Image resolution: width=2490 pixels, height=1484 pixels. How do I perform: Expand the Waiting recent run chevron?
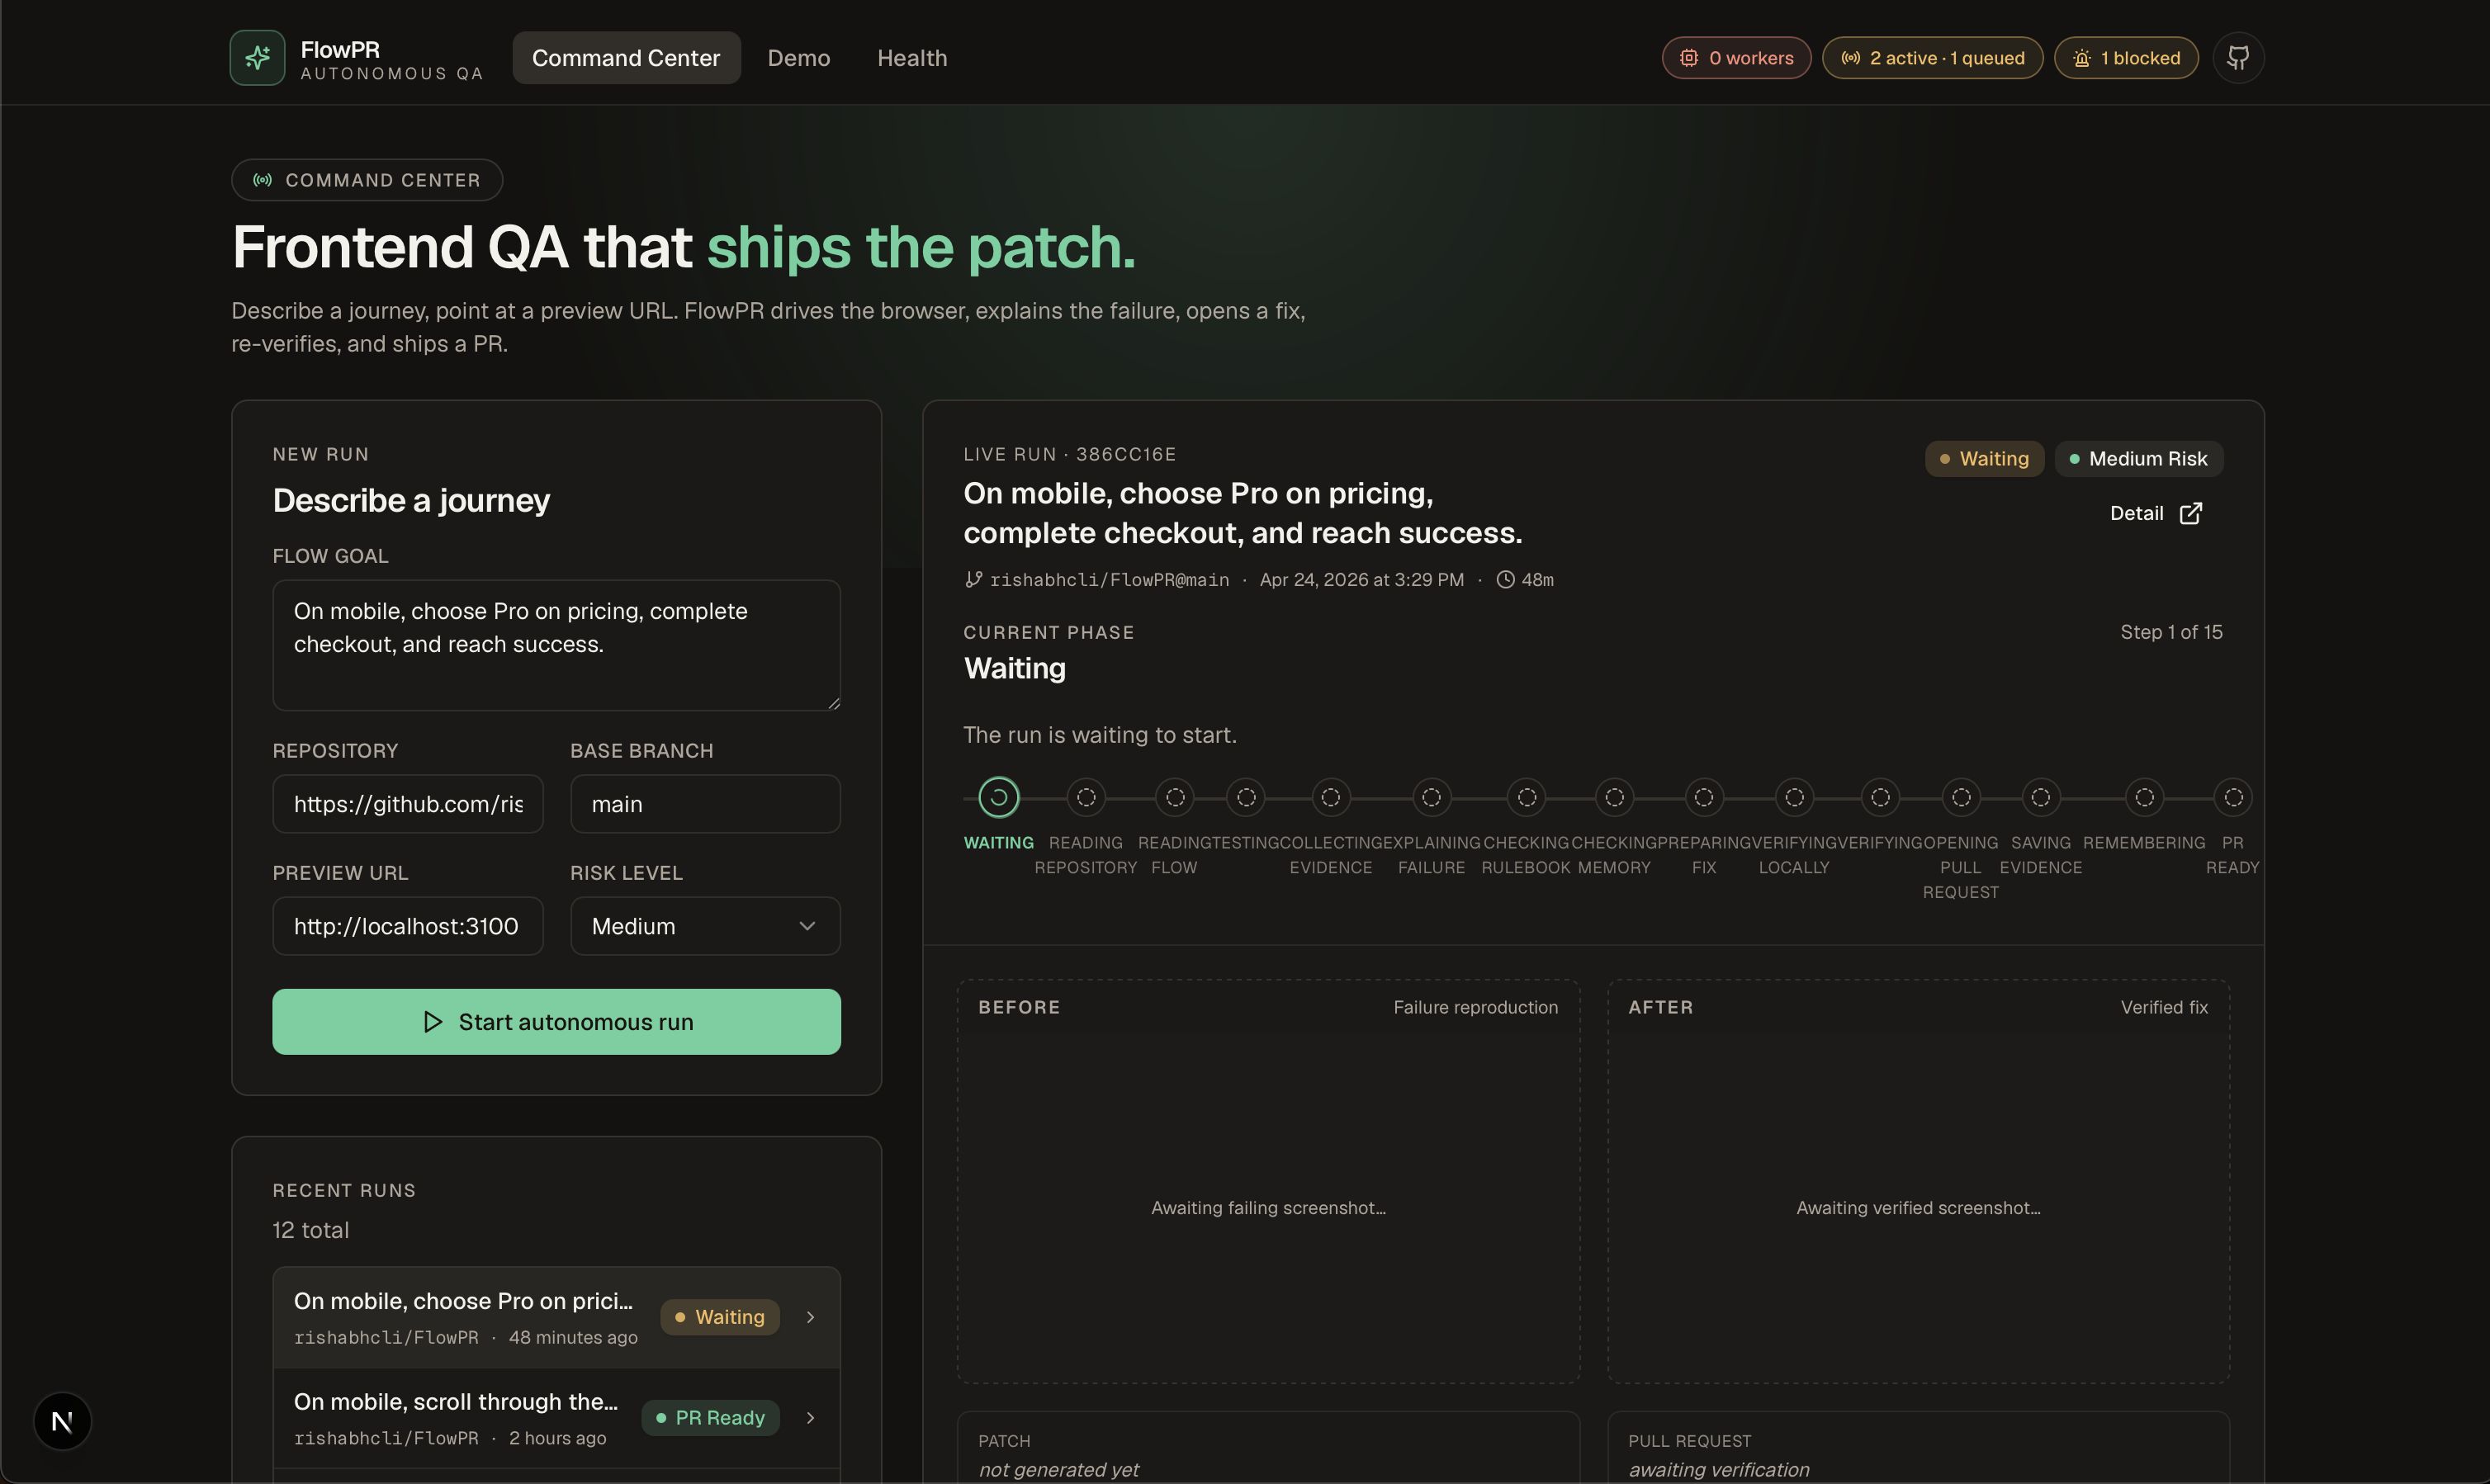click(810, 1317)
